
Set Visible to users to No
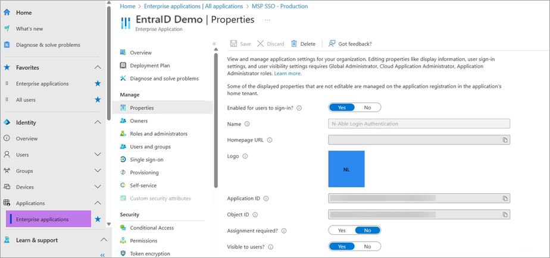click(367, 246)
